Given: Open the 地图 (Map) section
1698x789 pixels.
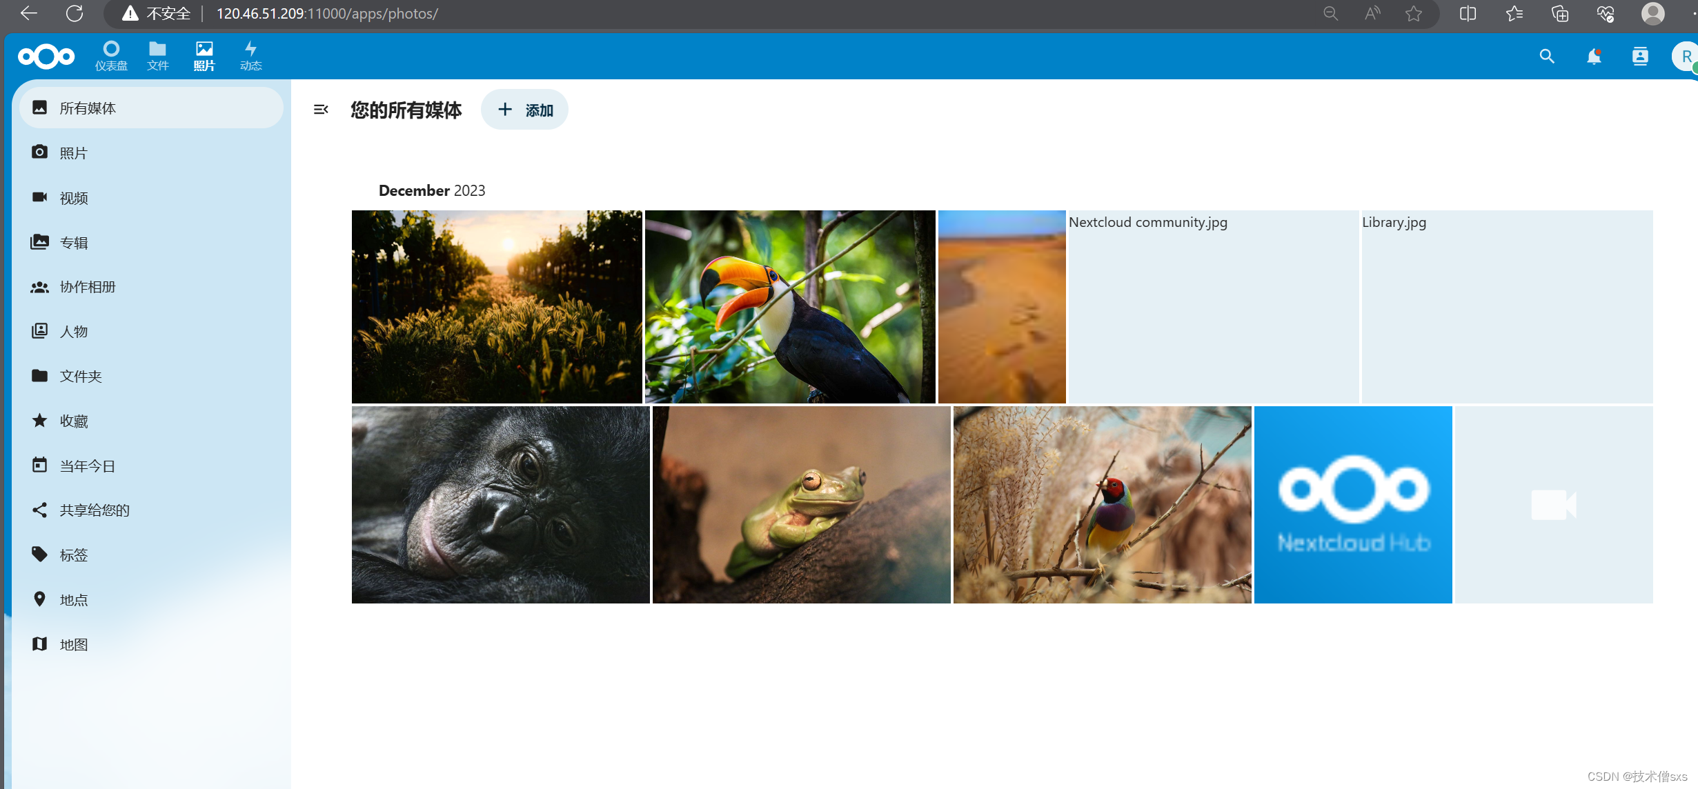Looking at the screenshot, I should (74, 644).
